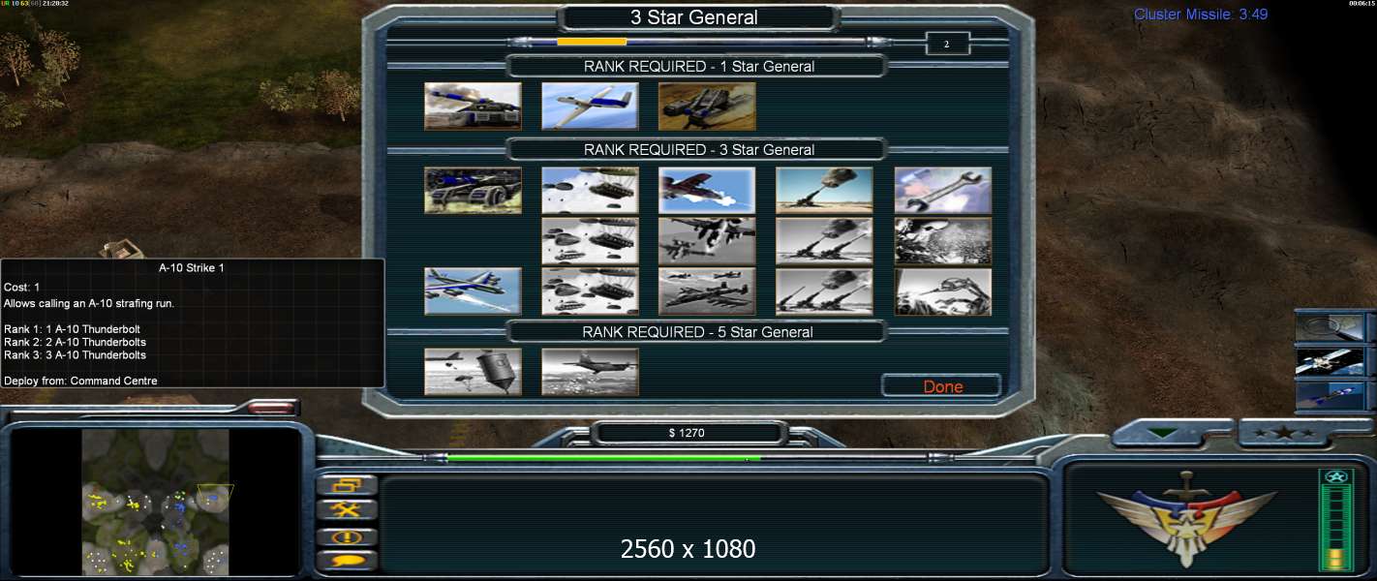Select grayscale A-10 Strike 3 icon with three planes
Image resolution: width=1377 pixels, height=581 pixels.
click(x=707, y=291)
